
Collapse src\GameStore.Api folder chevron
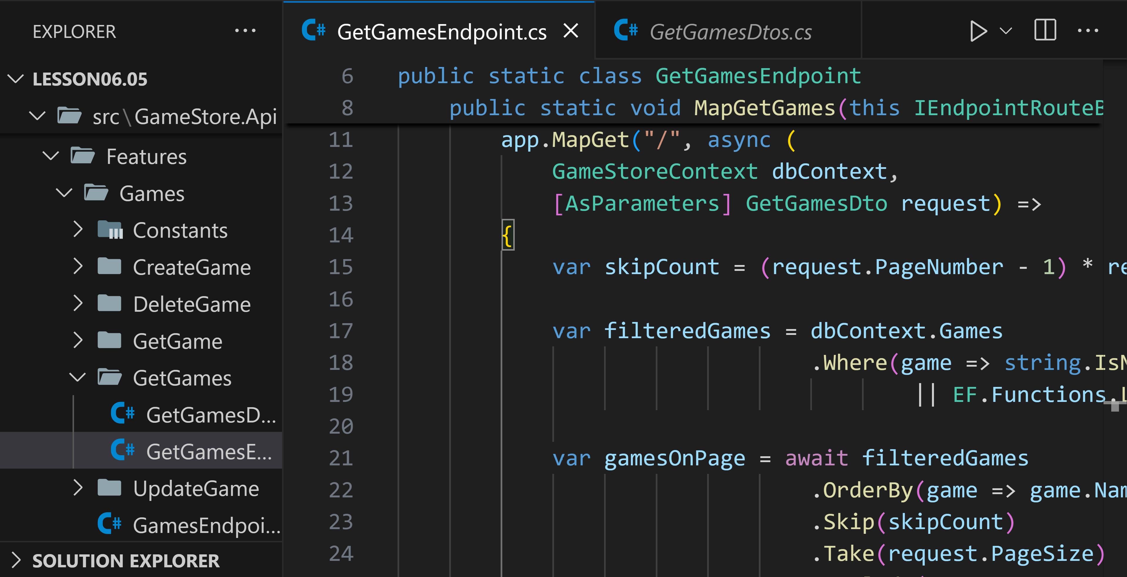coord(37,116)
